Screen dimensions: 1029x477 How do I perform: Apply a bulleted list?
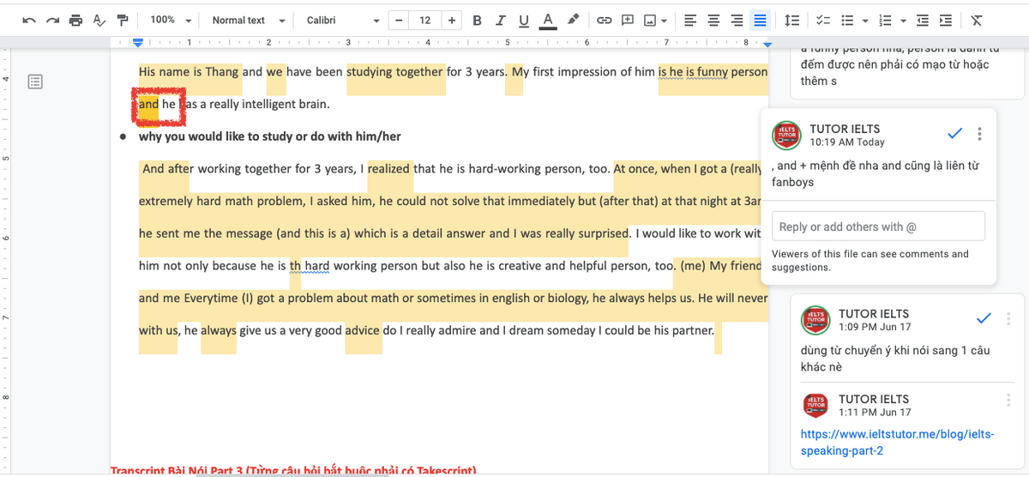[x=847, y=20]
